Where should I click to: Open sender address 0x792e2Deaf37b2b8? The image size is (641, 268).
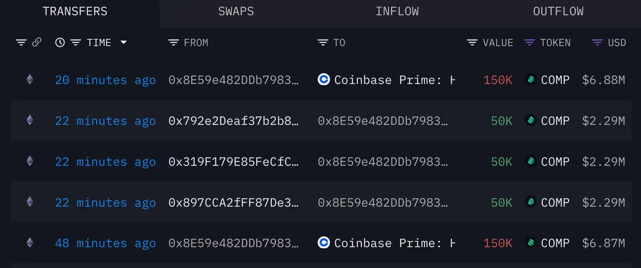233,121
